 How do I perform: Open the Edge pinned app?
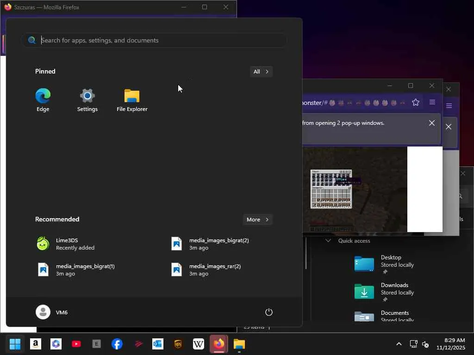tap(43, 100)
